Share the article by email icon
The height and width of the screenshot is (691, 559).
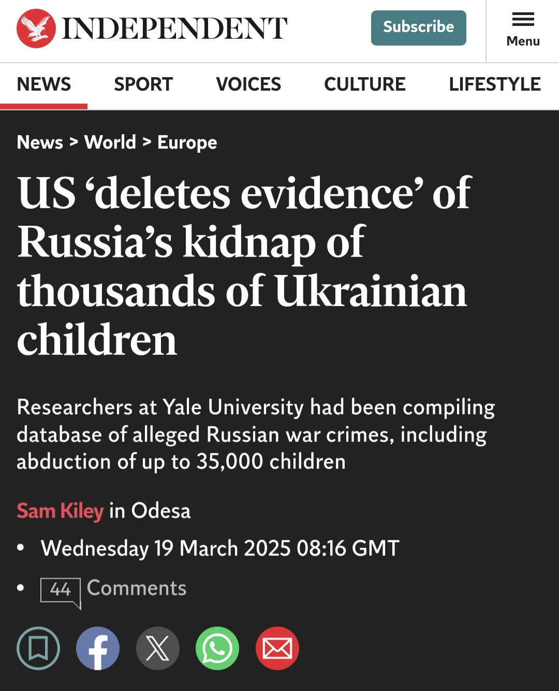tap(277, 648)
